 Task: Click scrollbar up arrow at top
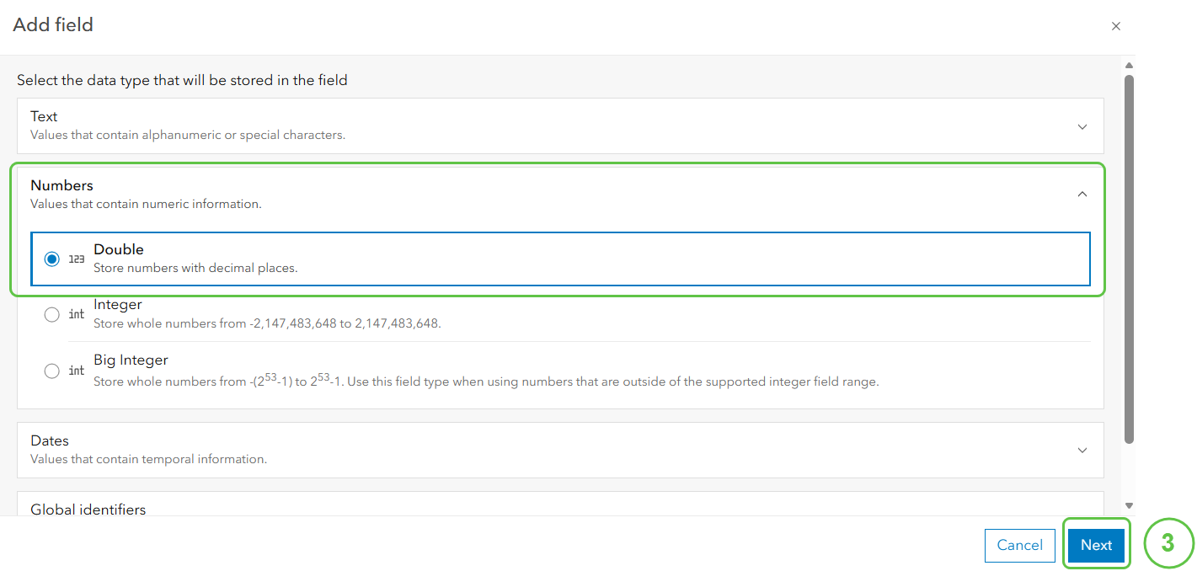pos(1129,65)
